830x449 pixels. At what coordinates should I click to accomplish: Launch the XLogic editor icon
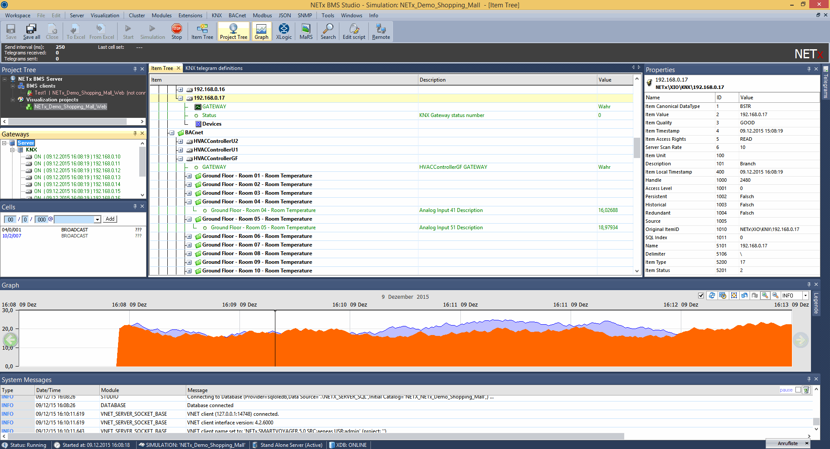pos(284,32)
